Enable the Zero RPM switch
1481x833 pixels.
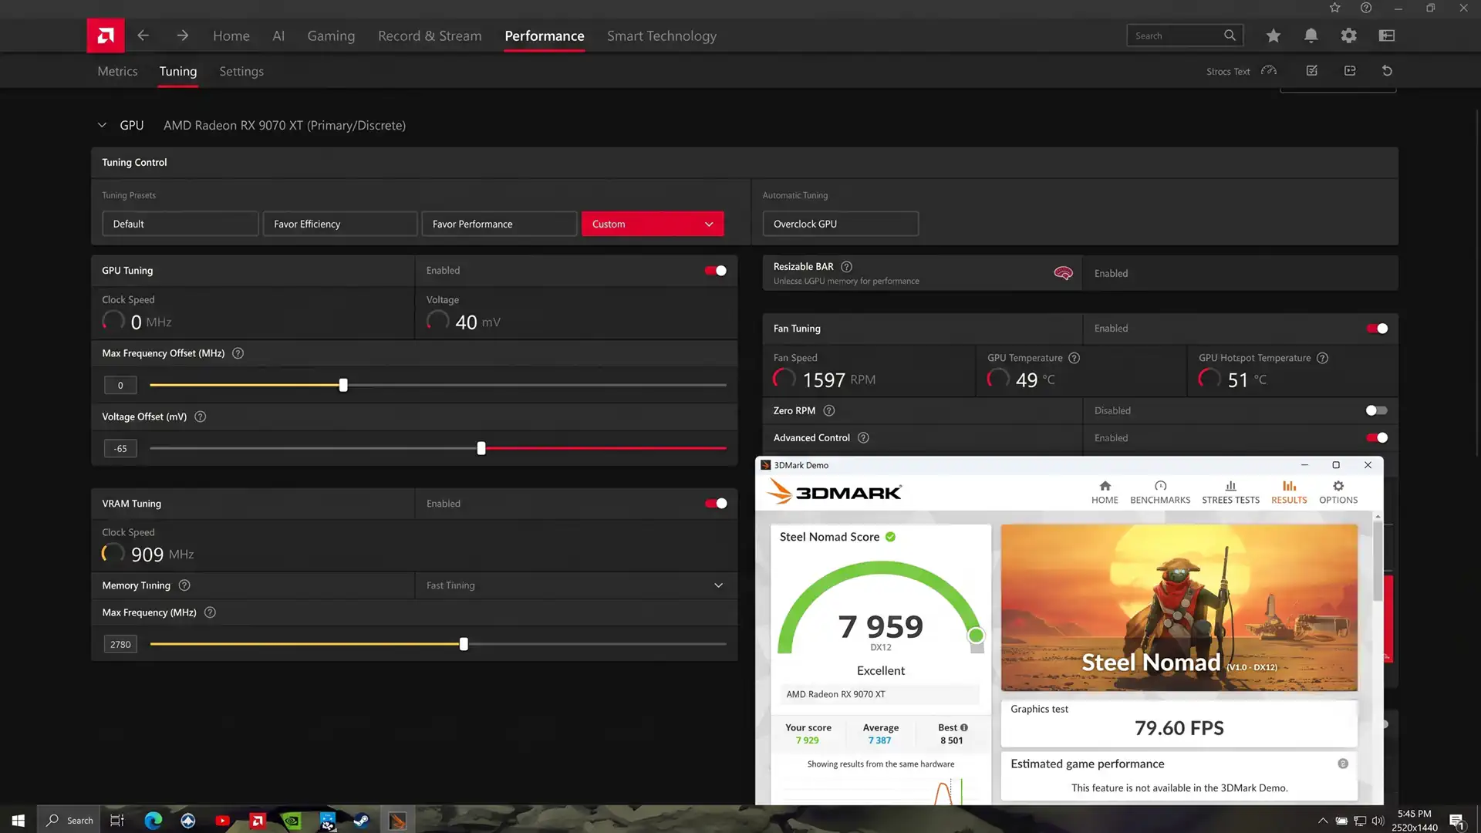[1377, 411]
